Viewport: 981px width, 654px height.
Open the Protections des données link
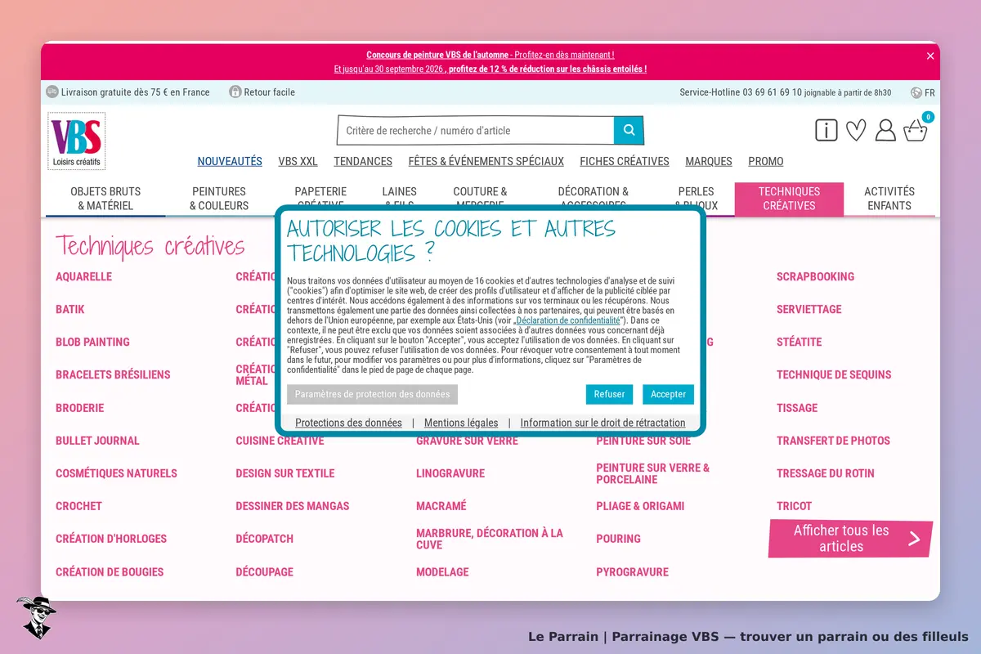point(348,423)
